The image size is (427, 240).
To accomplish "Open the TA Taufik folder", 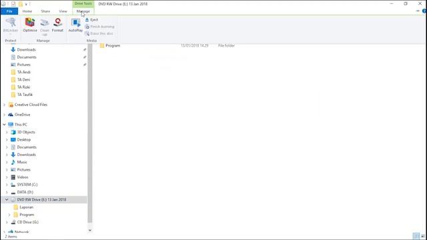I will 25,95.
